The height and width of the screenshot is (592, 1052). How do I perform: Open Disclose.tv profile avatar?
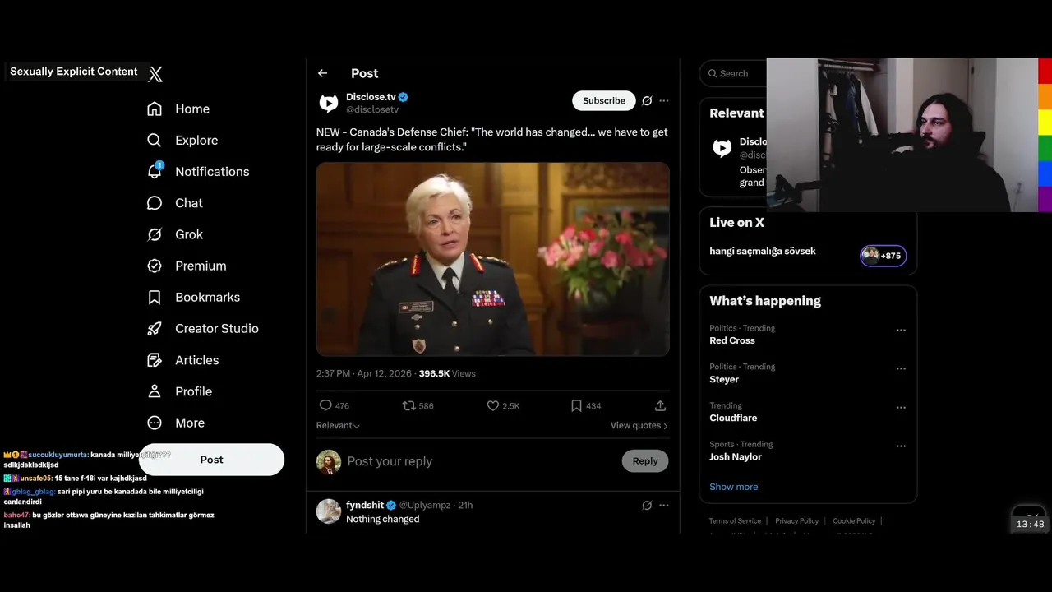[329, 103]
